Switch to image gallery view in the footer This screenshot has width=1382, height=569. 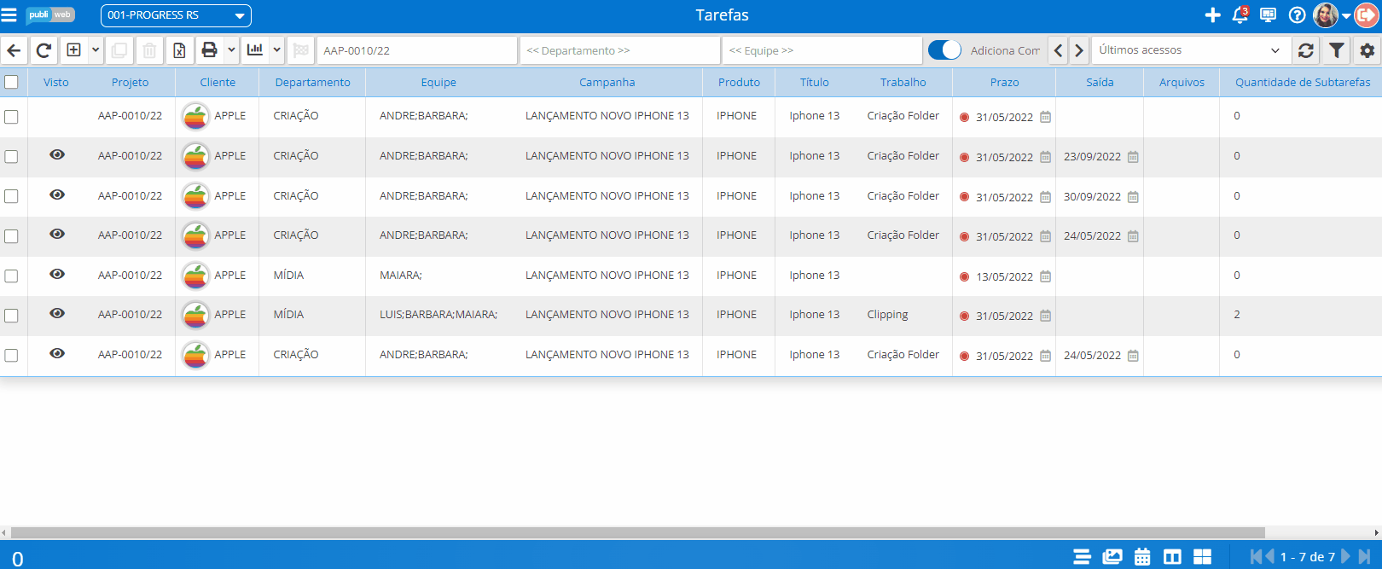pyautogui.click(x=1112, y=557)
